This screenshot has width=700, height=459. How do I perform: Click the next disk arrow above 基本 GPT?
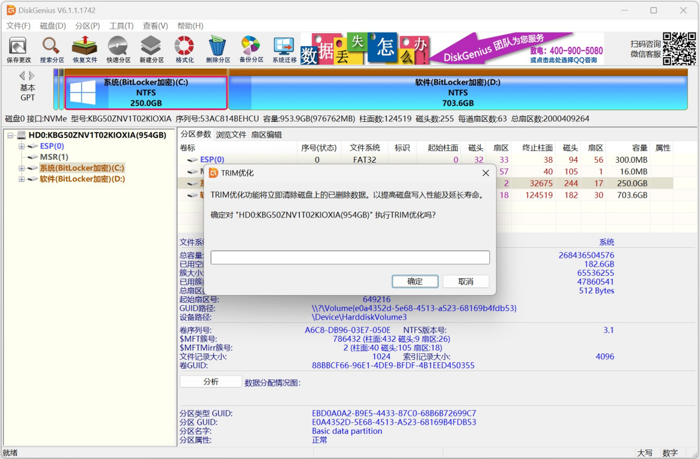pos(32,76)
